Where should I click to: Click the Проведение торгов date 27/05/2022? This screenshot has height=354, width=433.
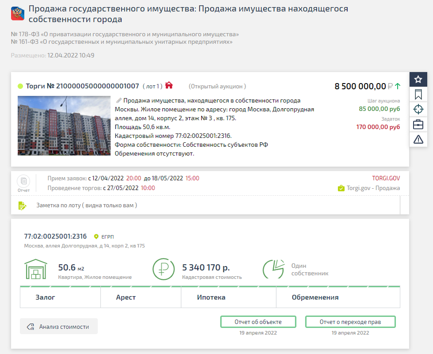123,188
